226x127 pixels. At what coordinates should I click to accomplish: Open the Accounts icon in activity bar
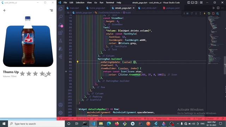(60, 105)
